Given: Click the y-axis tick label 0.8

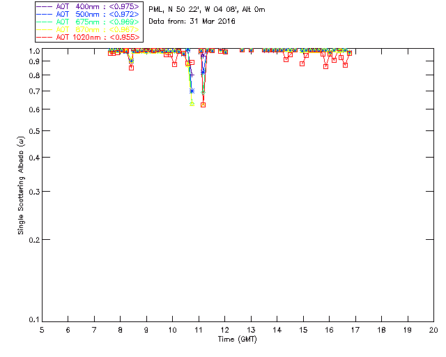Looking at the screenshot, I should pos(34,75).
